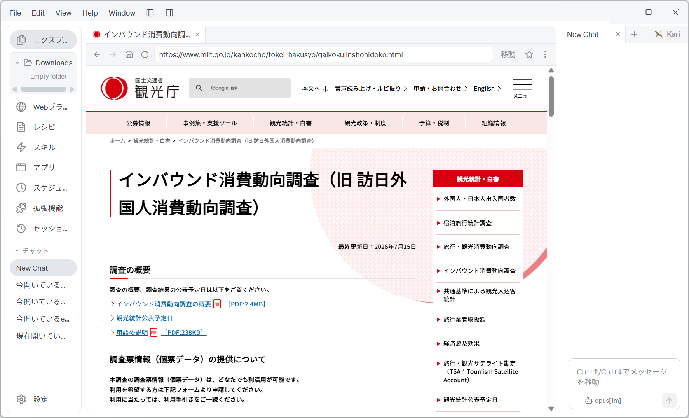Open the スキル skills section
Screen dimensions: 689x418
click(43, 147)
